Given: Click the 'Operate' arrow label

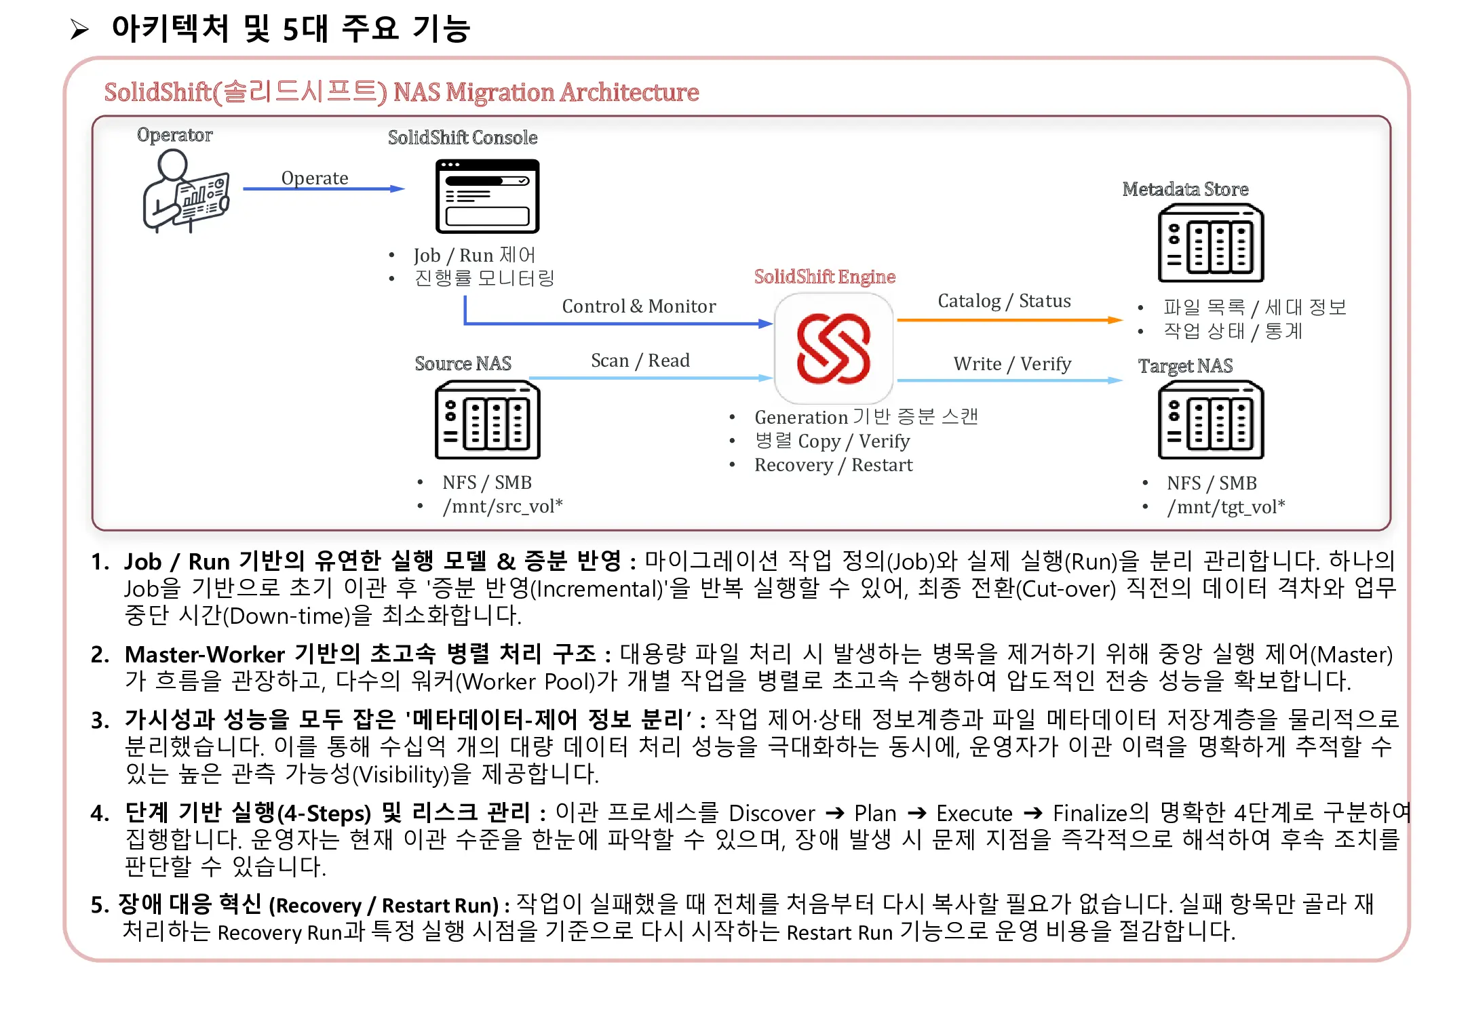Looking at the screenshot, I should point(315,178).
